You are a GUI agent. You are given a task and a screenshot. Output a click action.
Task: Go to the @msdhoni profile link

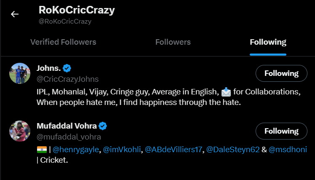pyautogui.click(x=288, y=150)
